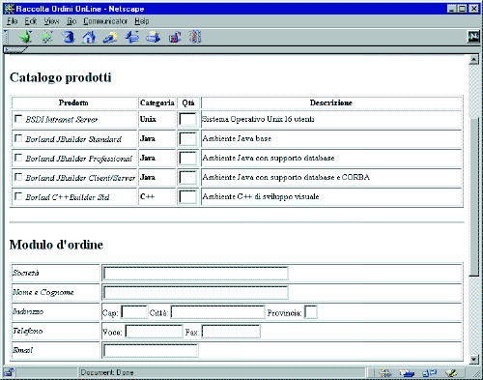Click the 'Document: Done' status text
The width and height of the screenshot is (483, 380).
(107, 373)
